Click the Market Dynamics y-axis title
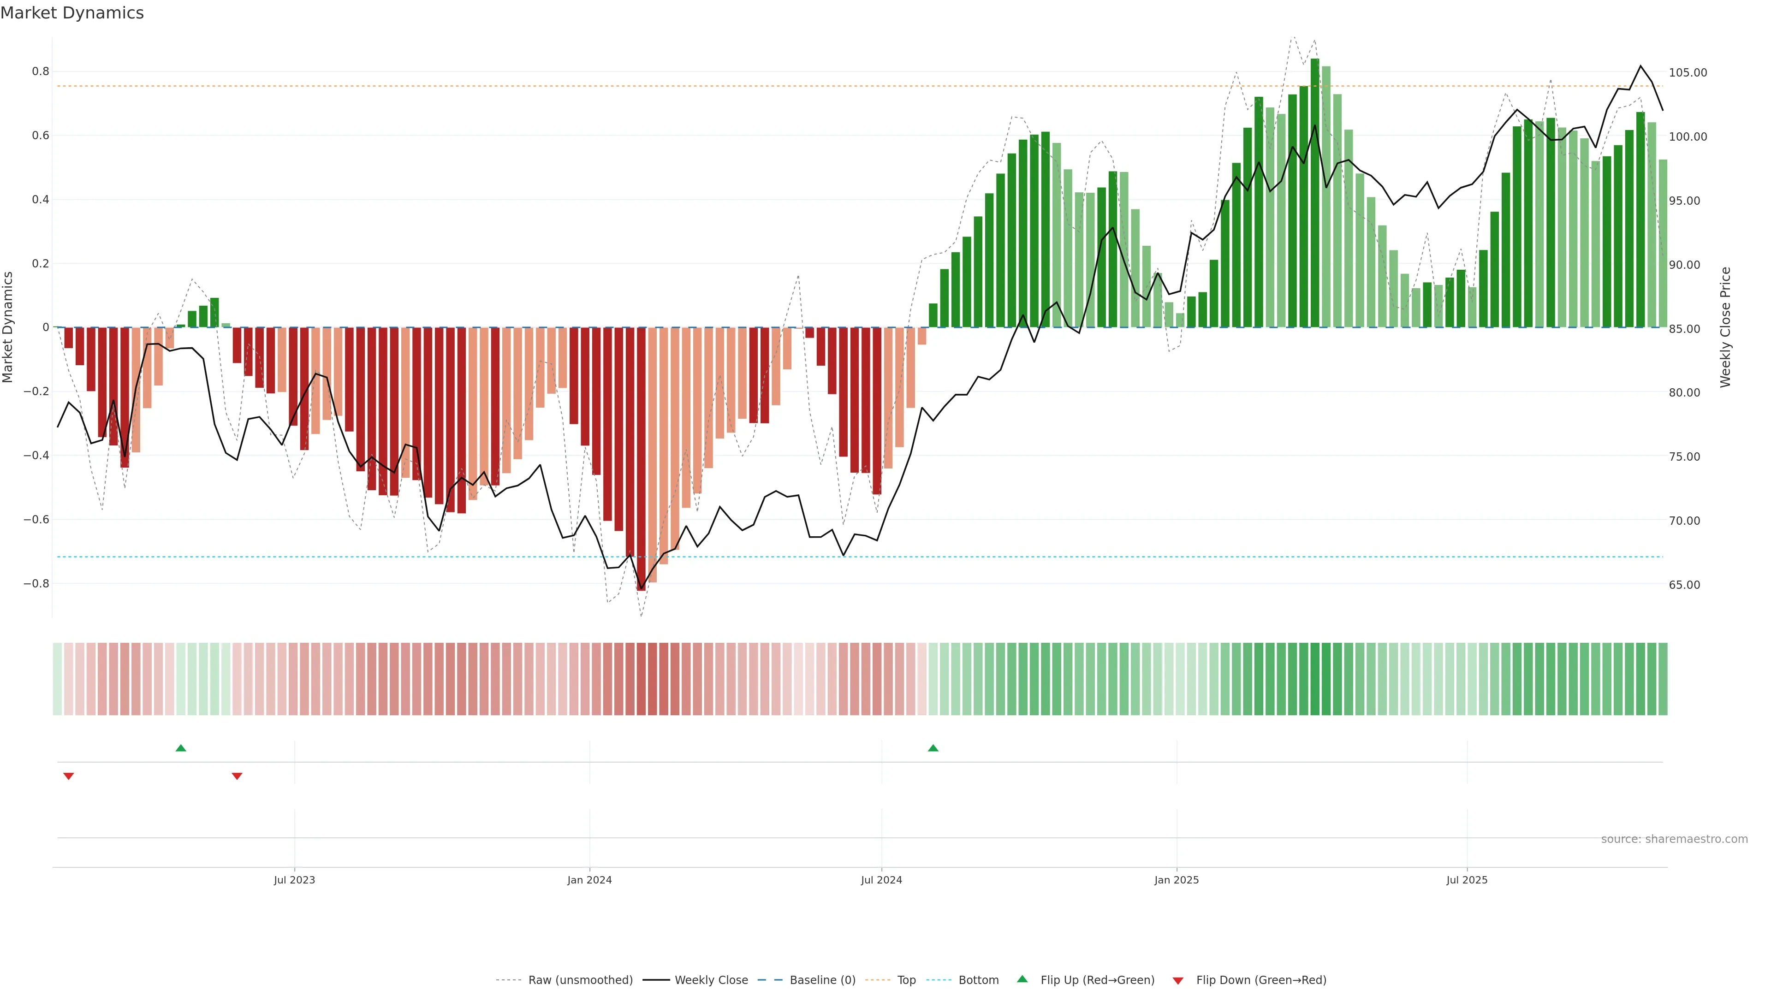 (x=8, y=327)
